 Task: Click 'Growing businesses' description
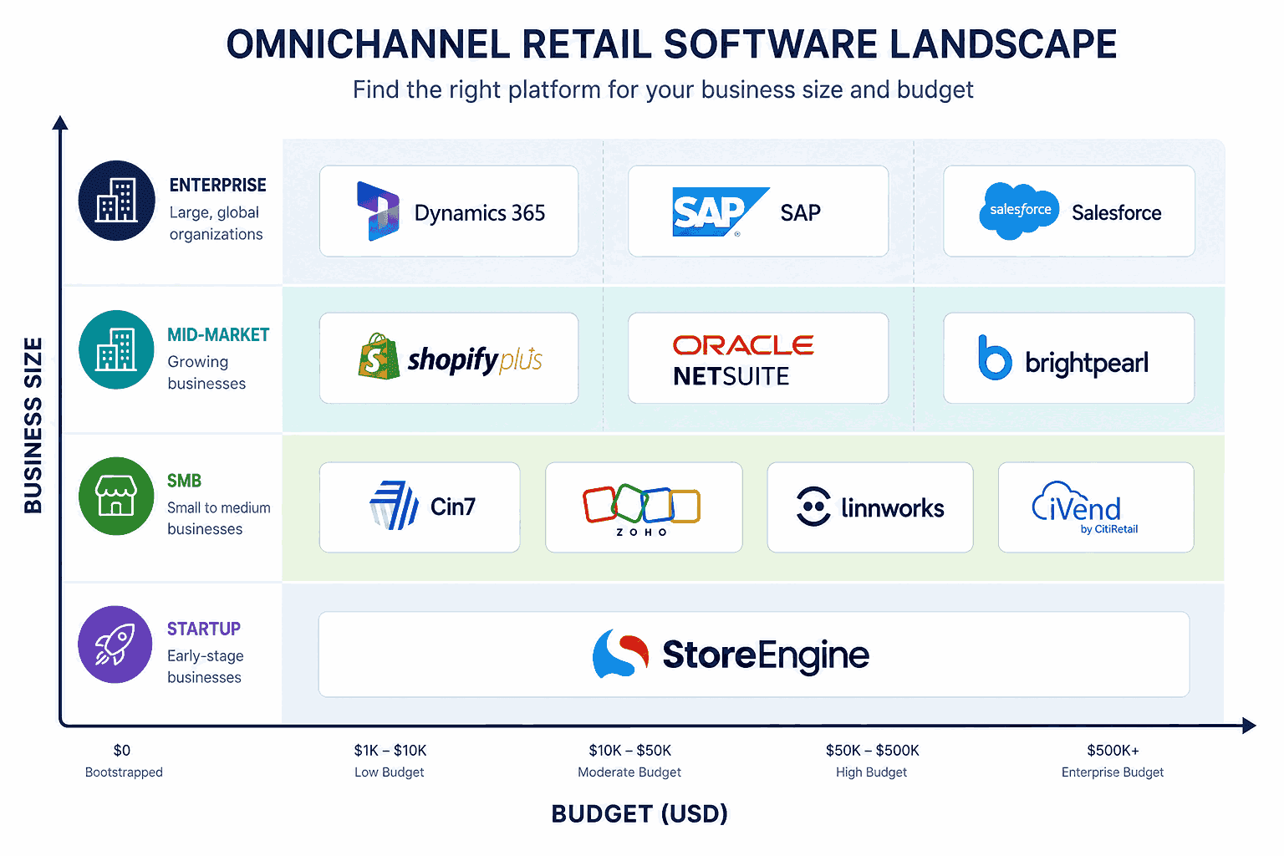[x=206, y=373]
